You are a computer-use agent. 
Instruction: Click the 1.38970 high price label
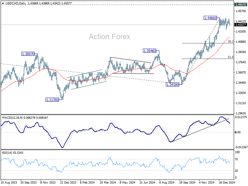coord(28,54)
